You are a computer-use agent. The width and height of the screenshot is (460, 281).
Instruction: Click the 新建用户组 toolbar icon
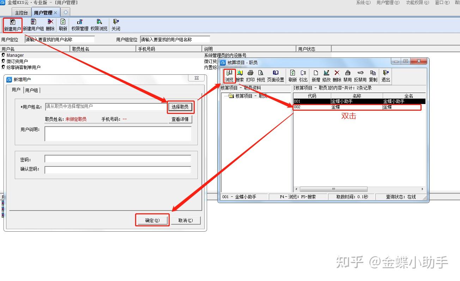(33, 25)
